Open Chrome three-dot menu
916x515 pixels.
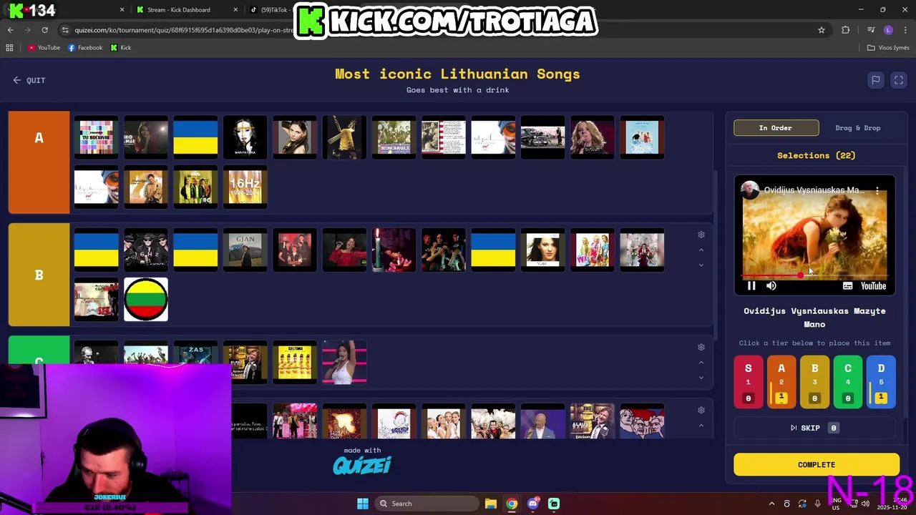pyautogui.click(x=905, y=30)
